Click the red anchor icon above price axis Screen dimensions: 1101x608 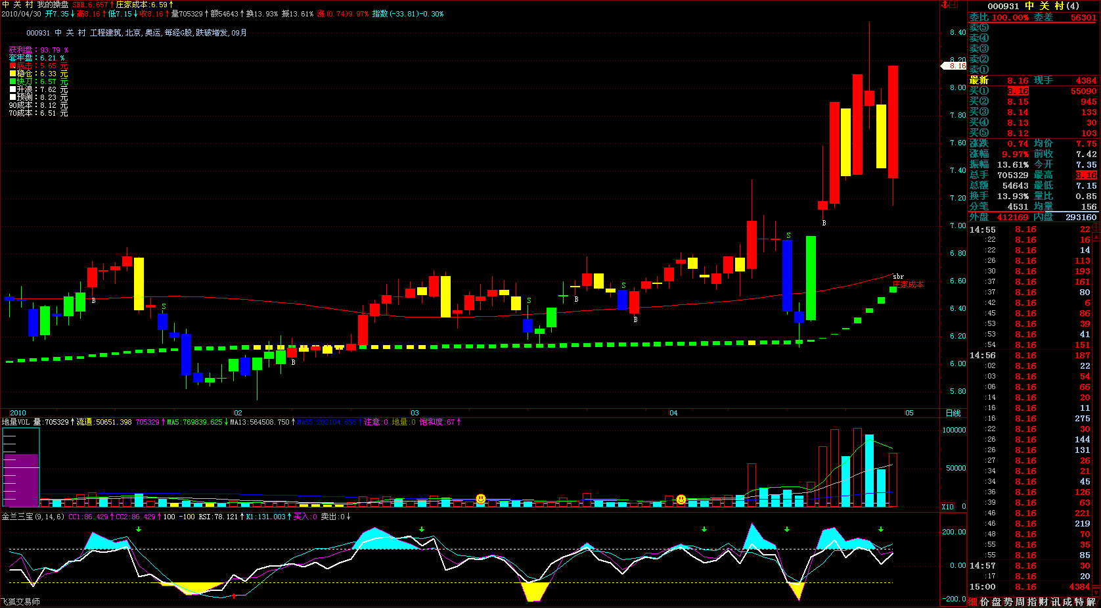(x=945, y=5)
